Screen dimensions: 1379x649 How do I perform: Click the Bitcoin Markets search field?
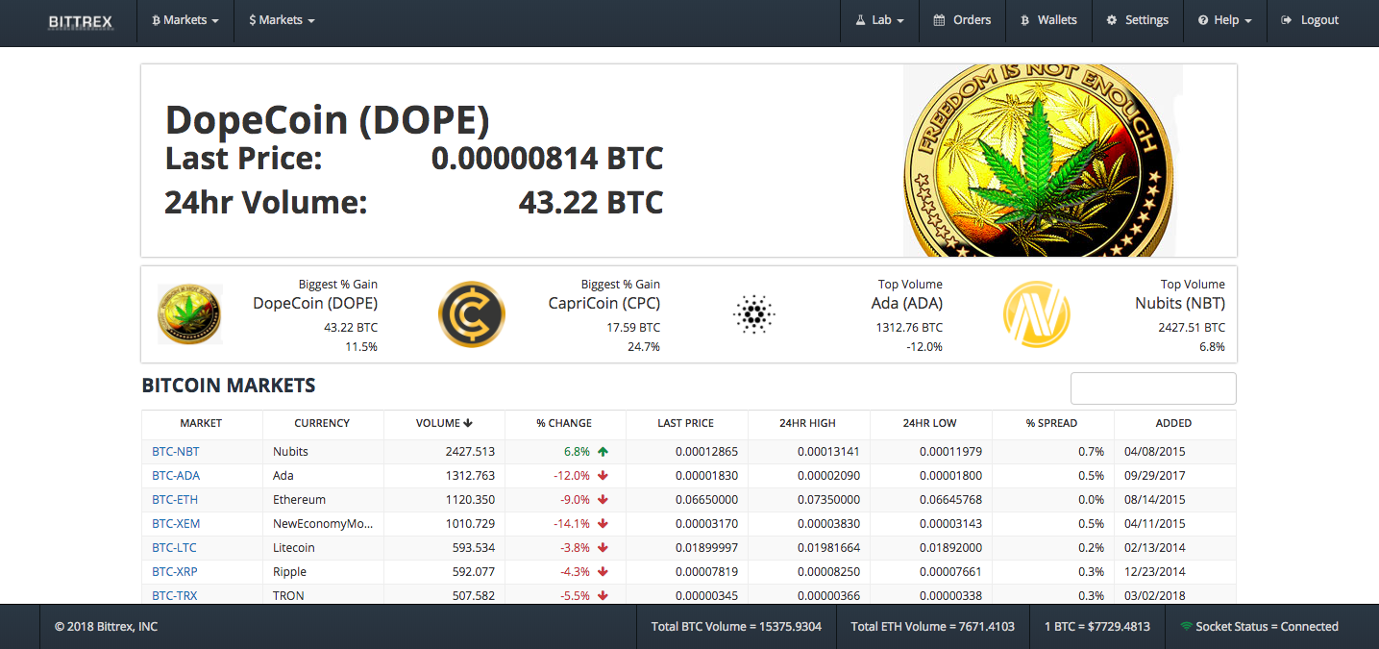pyautogui.click(x=1153, y=388)
